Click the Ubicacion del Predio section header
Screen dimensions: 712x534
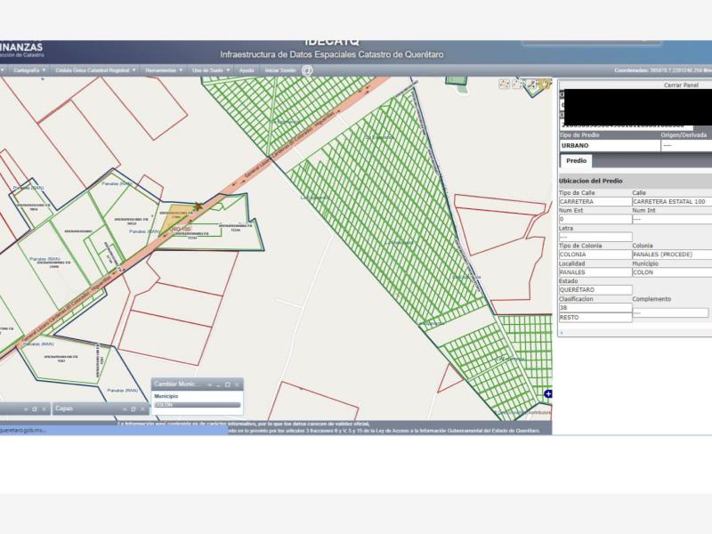635,181
